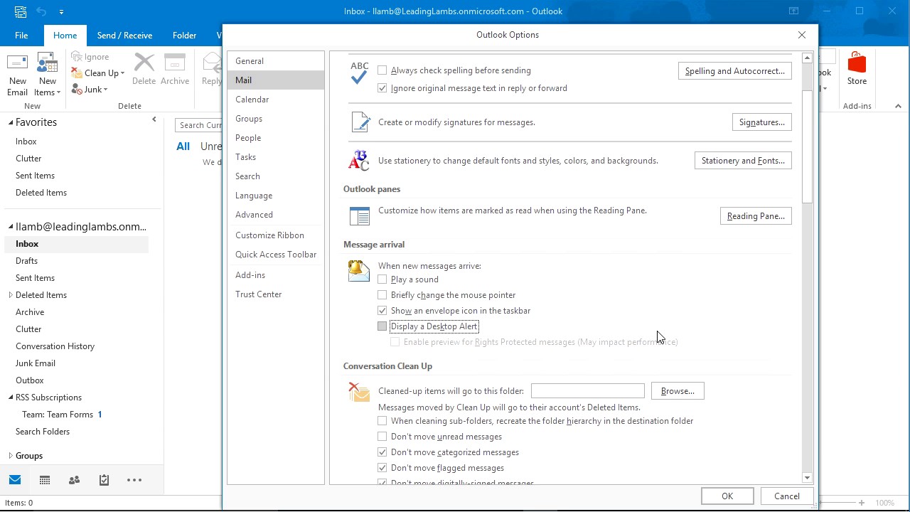Show more navigation options ellipsis

134,480
